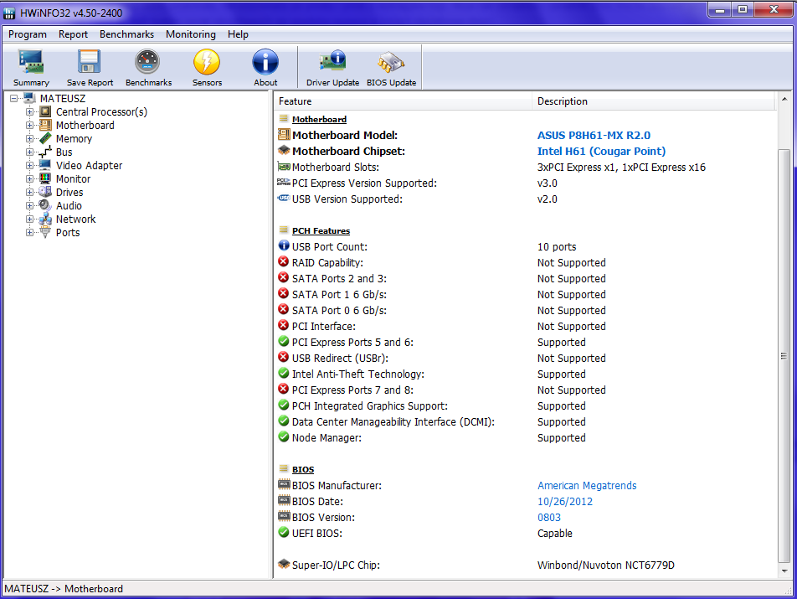Select the USB Redirect (USBr) row
The image size is (797, 599).
tap(526, 358)
